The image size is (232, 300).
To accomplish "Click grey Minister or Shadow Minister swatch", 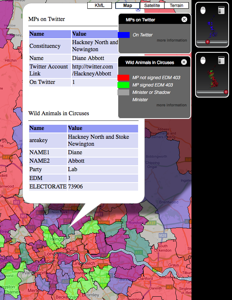I will pos(123,92).
